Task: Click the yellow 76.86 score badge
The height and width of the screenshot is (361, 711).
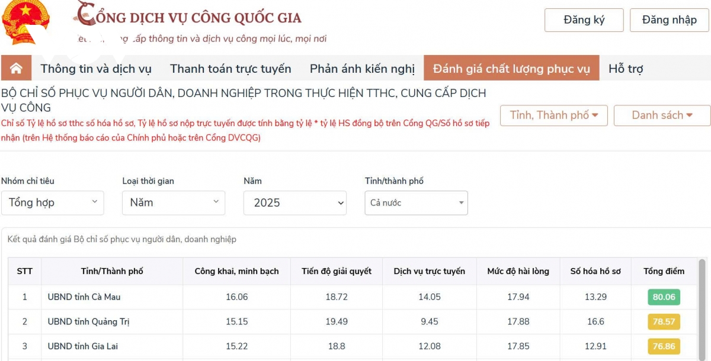Action: click(664, 346)
